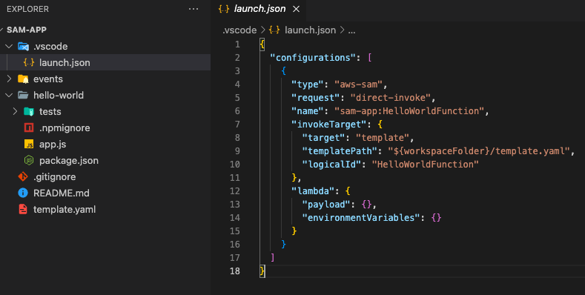Click the "configurations" key text
Image resolution: width=585 pixels, height=295 pixels.
pos(313,58)
